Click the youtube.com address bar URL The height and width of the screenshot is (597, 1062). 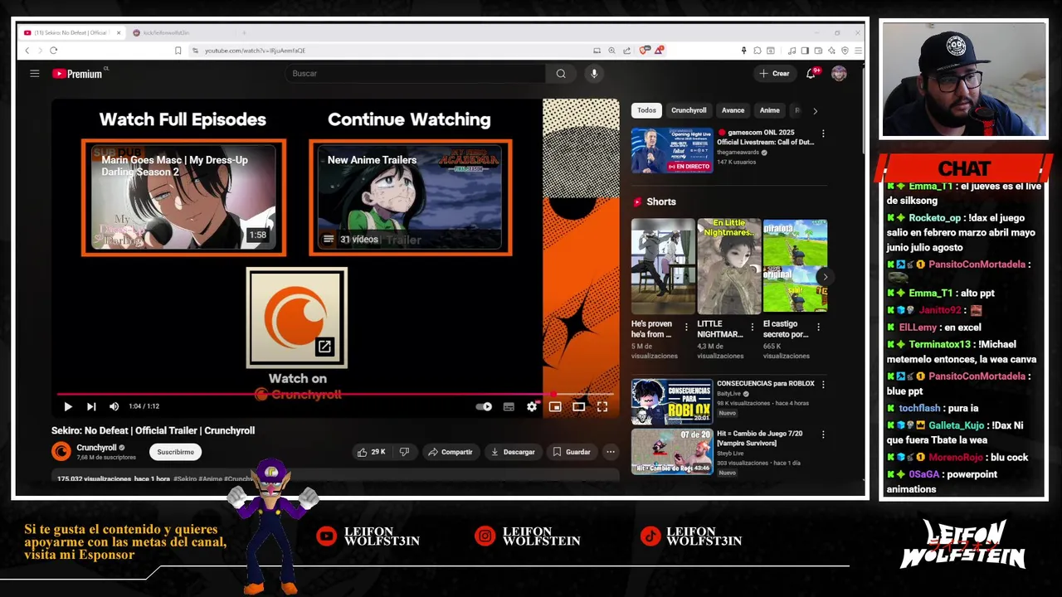coord(255,51)
